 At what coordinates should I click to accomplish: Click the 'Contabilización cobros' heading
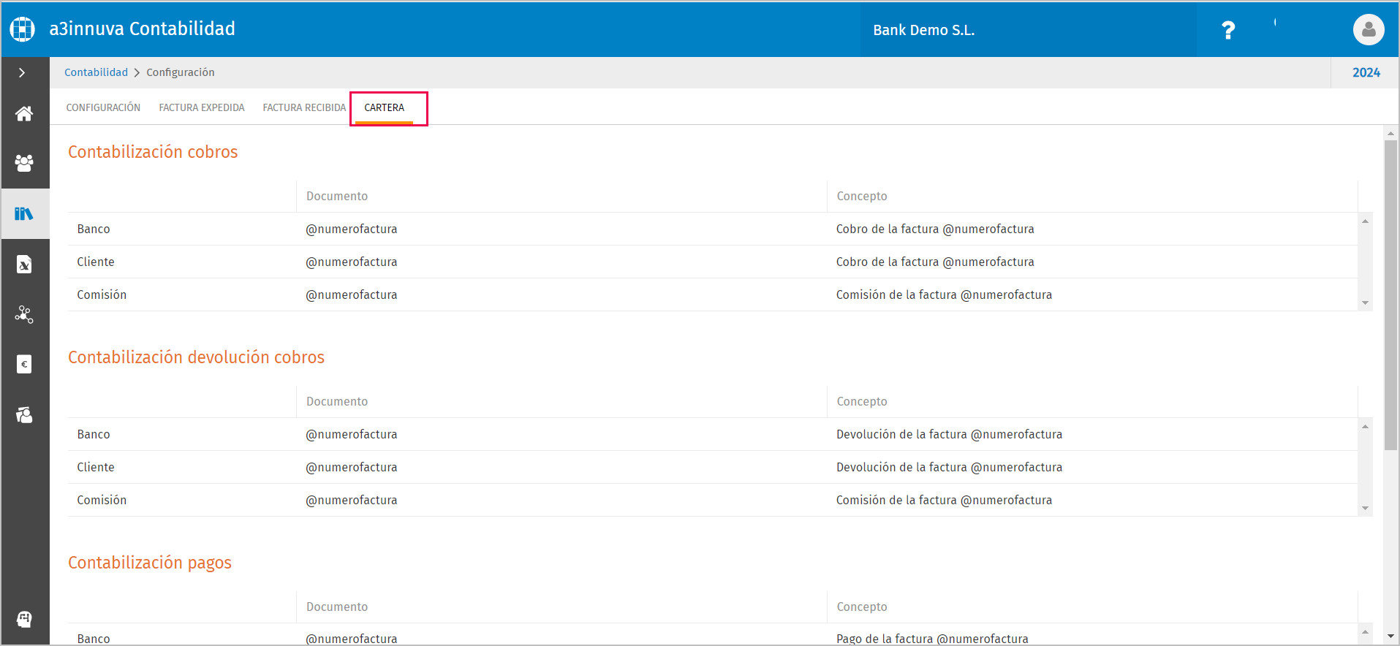point(153,152)
